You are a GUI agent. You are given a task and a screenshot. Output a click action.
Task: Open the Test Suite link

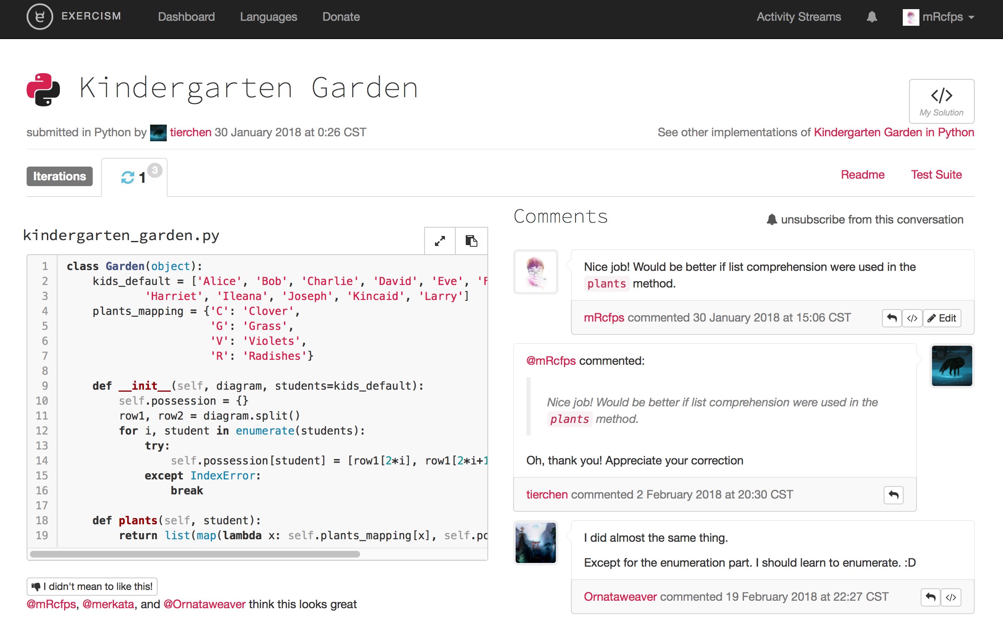(936, 174)
